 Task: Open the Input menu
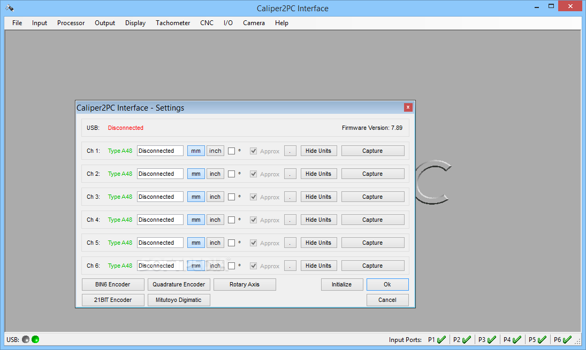40,23
